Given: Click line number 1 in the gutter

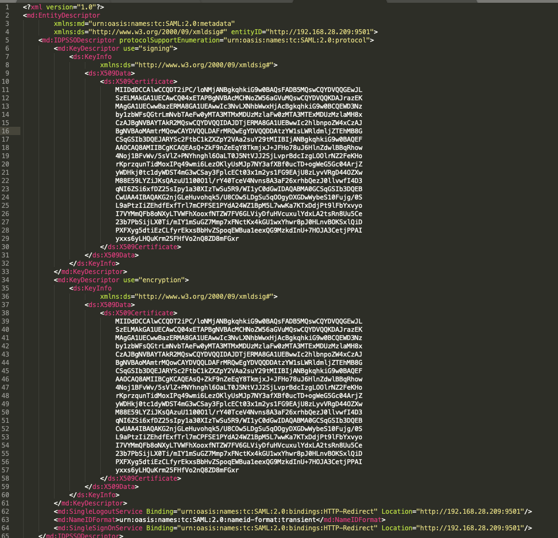Looking at the screenshot, I should (7, 7).
